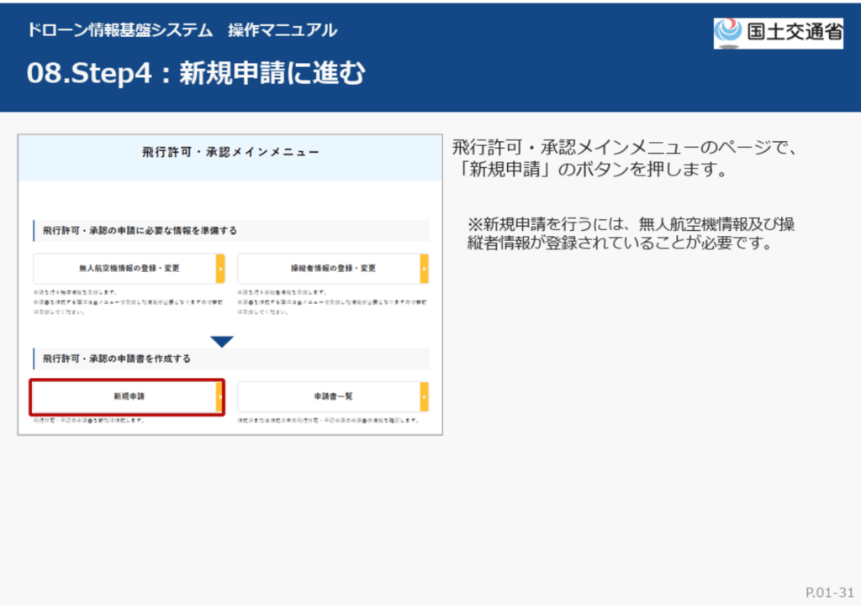This screenshot has height=608, width=861.
Task: Click the 飛行許可・承認メインメニュー page header
Action: click(x=230, y=153)
